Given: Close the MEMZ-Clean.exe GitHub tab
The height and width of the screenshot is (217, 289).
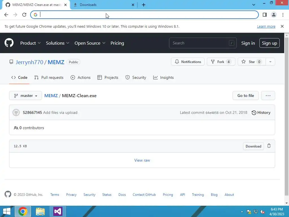Looking at the screenshot, I should (x=65, y=5).
